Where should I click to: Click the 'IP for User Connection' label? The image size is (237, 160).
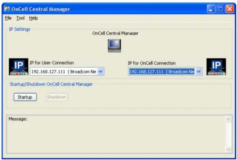52,63
